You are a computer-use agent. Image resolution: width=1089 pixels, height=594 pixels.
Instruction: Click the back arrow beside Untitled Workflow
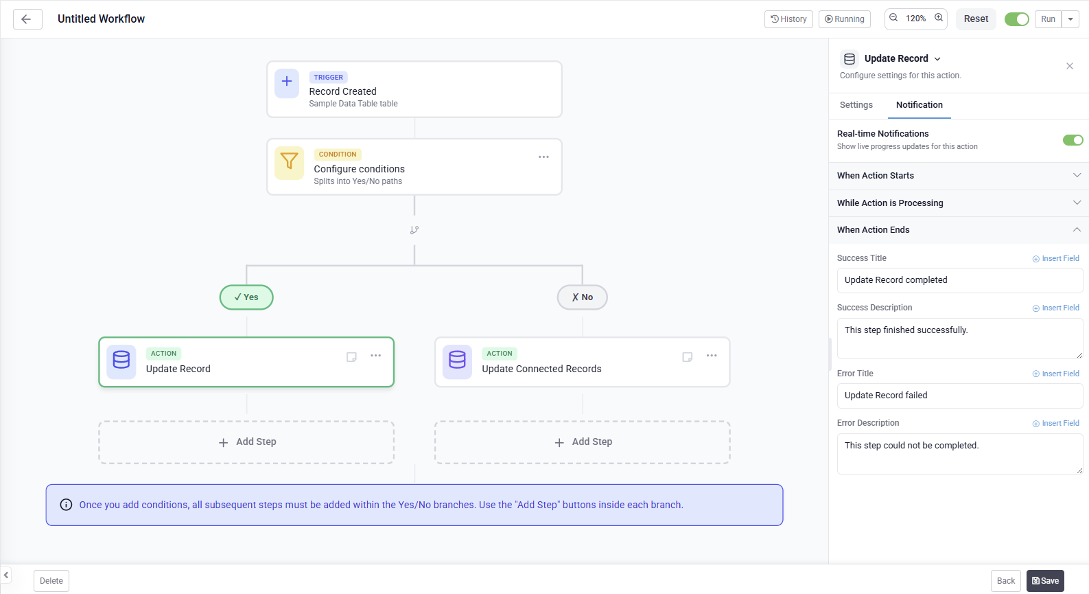[x=27, y=19]
